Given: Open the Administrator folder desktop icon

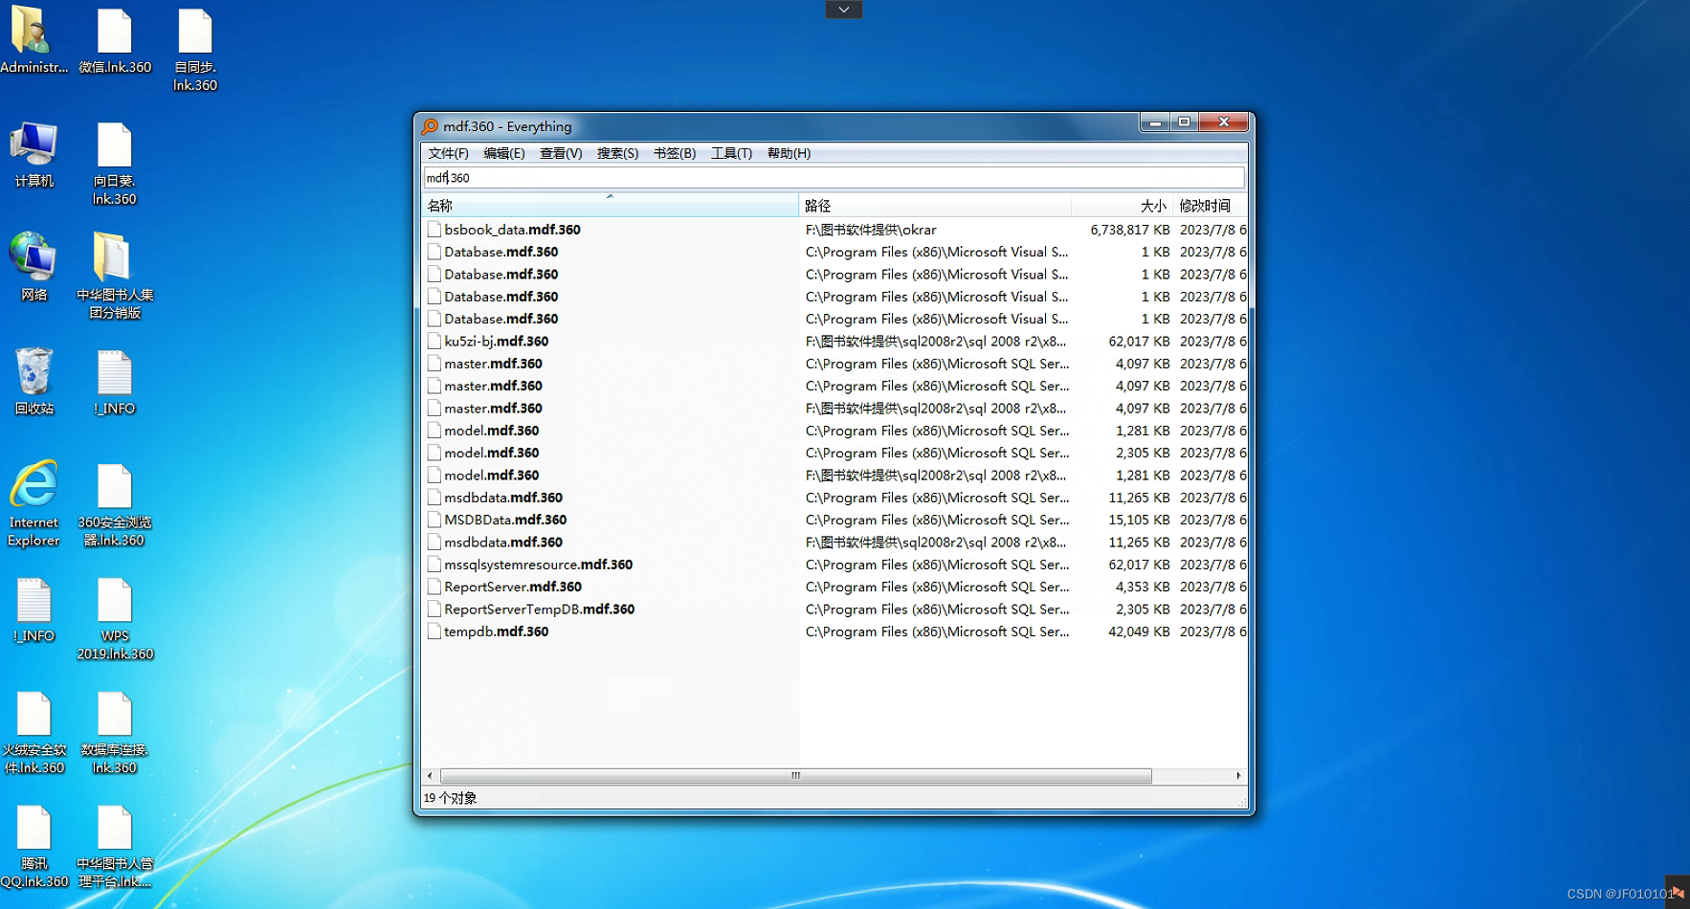Looking at the screenshot, I should [33, 40].
